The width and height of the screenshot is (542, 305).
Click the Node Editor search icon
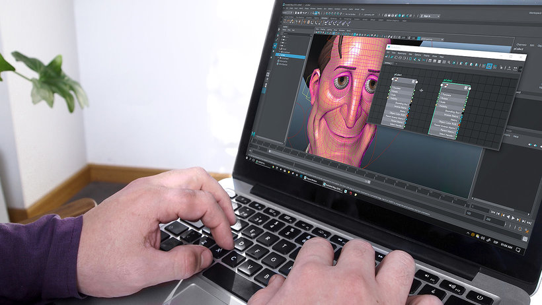coord(449,62)
